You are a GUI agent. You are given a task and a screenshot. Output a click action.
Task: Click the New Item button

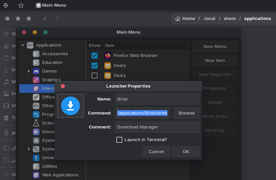pos(215,61)
